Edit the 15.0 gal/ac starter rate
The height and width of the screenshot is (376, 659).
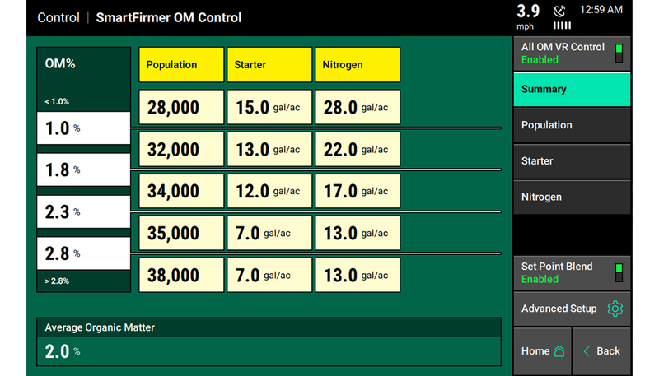click(269, 107)
